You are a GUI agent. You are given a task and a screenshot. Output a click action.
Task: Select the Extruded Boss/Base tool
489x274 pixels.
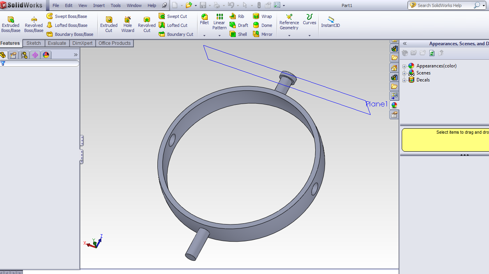(11, 25)
